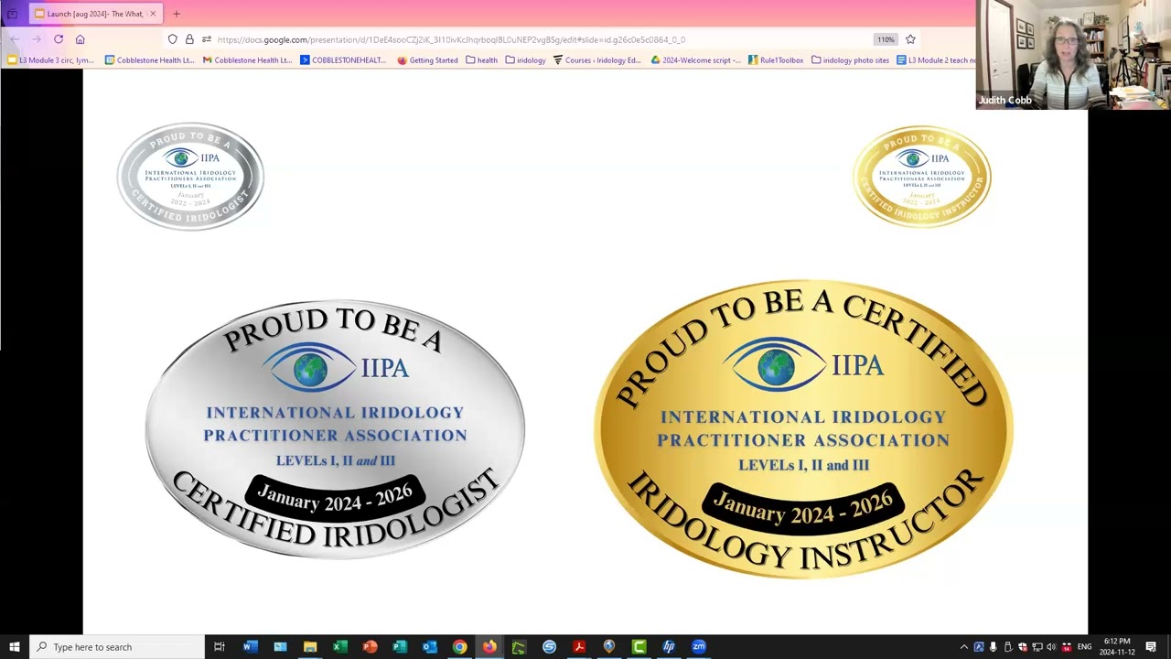The width and height of the screenshot is (1171, 659).
Task: Open File Explorer from the taskbar
Action: click(x=310, y=647)
